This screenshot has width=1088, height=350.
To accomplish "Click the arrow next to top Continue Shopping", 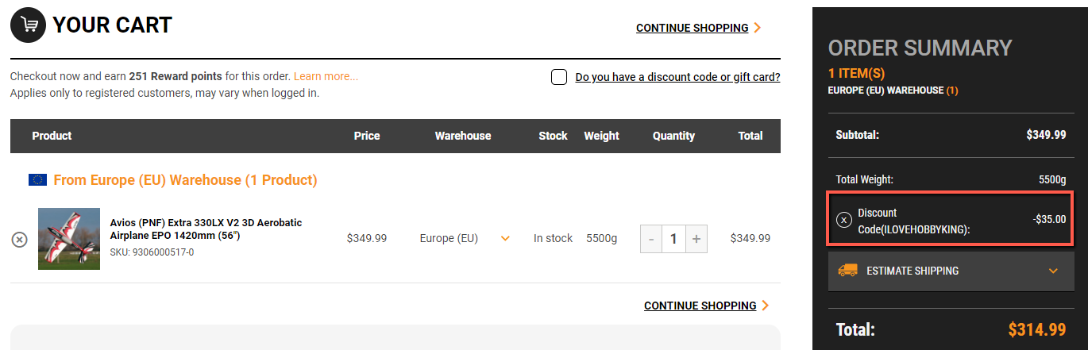I will tap(758, 28).
